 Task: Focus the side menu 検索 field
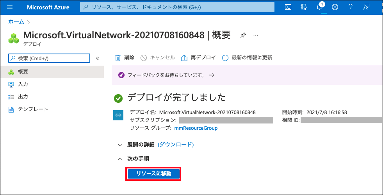tap(49, 58)
